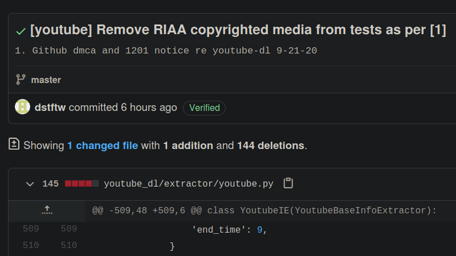Click the file diff icon beside Showing
This screenshot has width=456, height=256.
14,144
